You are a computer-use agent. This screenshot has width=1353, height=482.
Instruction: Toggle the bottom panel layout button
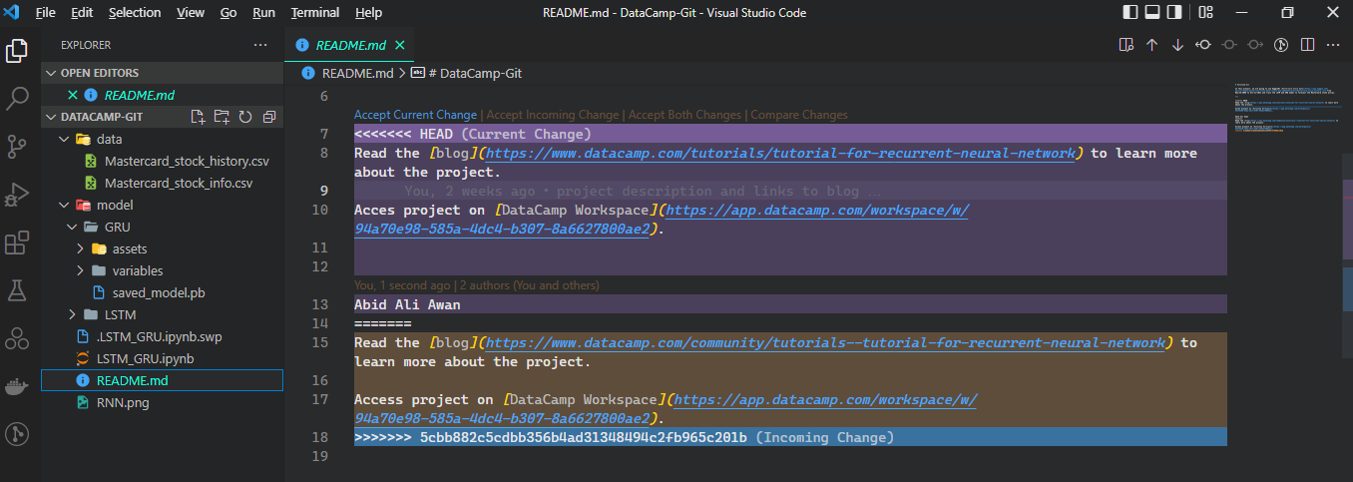coord(1151,13)
